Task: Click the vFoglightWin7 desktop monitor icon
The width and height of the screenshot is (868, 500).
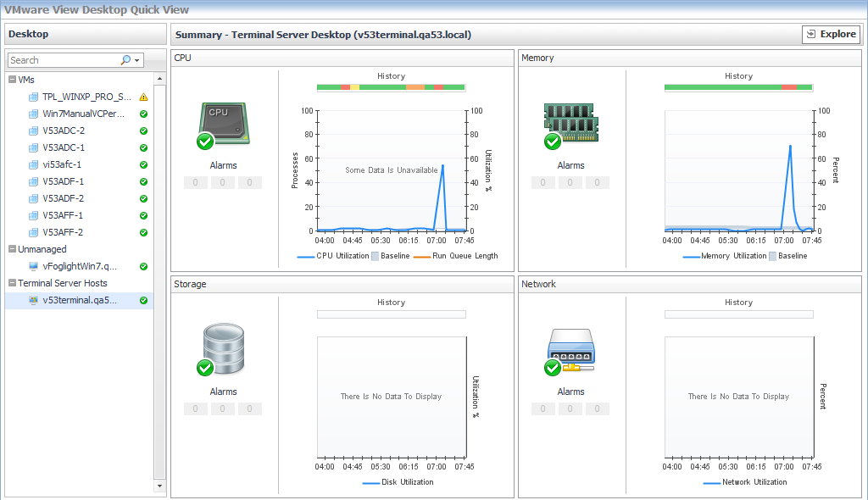Action: [x=34, y=266]
